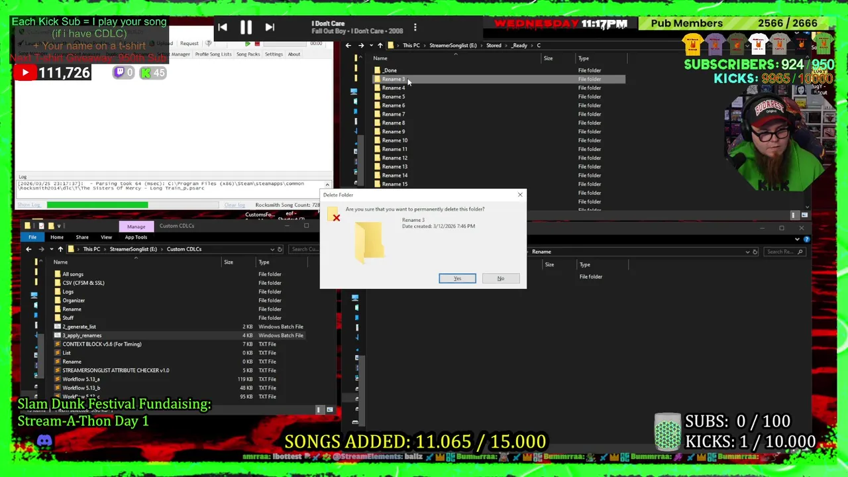The height and width of the screenshot is (477, 848).
Task: Click _Ready in the breadcrumb path
Action: 519,46
